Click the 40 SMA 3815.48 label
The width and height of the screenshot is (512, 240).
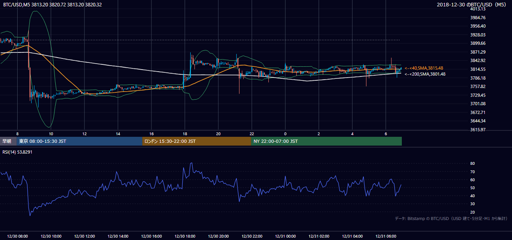[423, 68]
